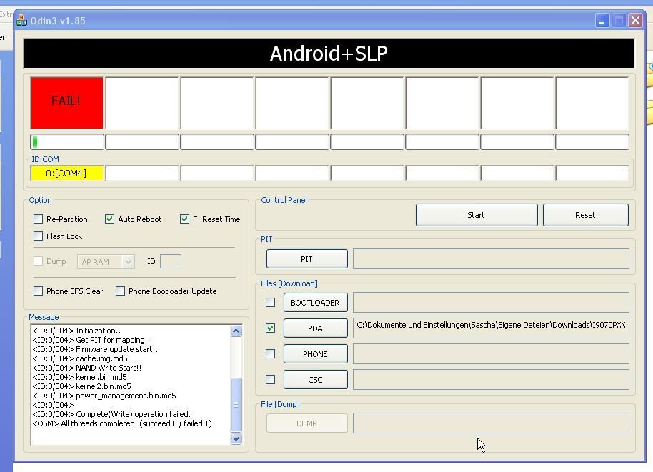Click the CSC file button
Screen dimensions: 653x472
(316, 380)
